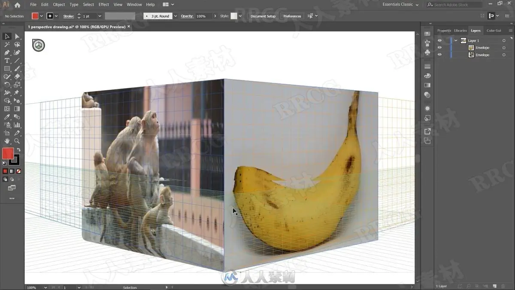Select the Gradient tool in toolbox
The width and height of the screenshot is (515, 290).
tap(17, 109)
